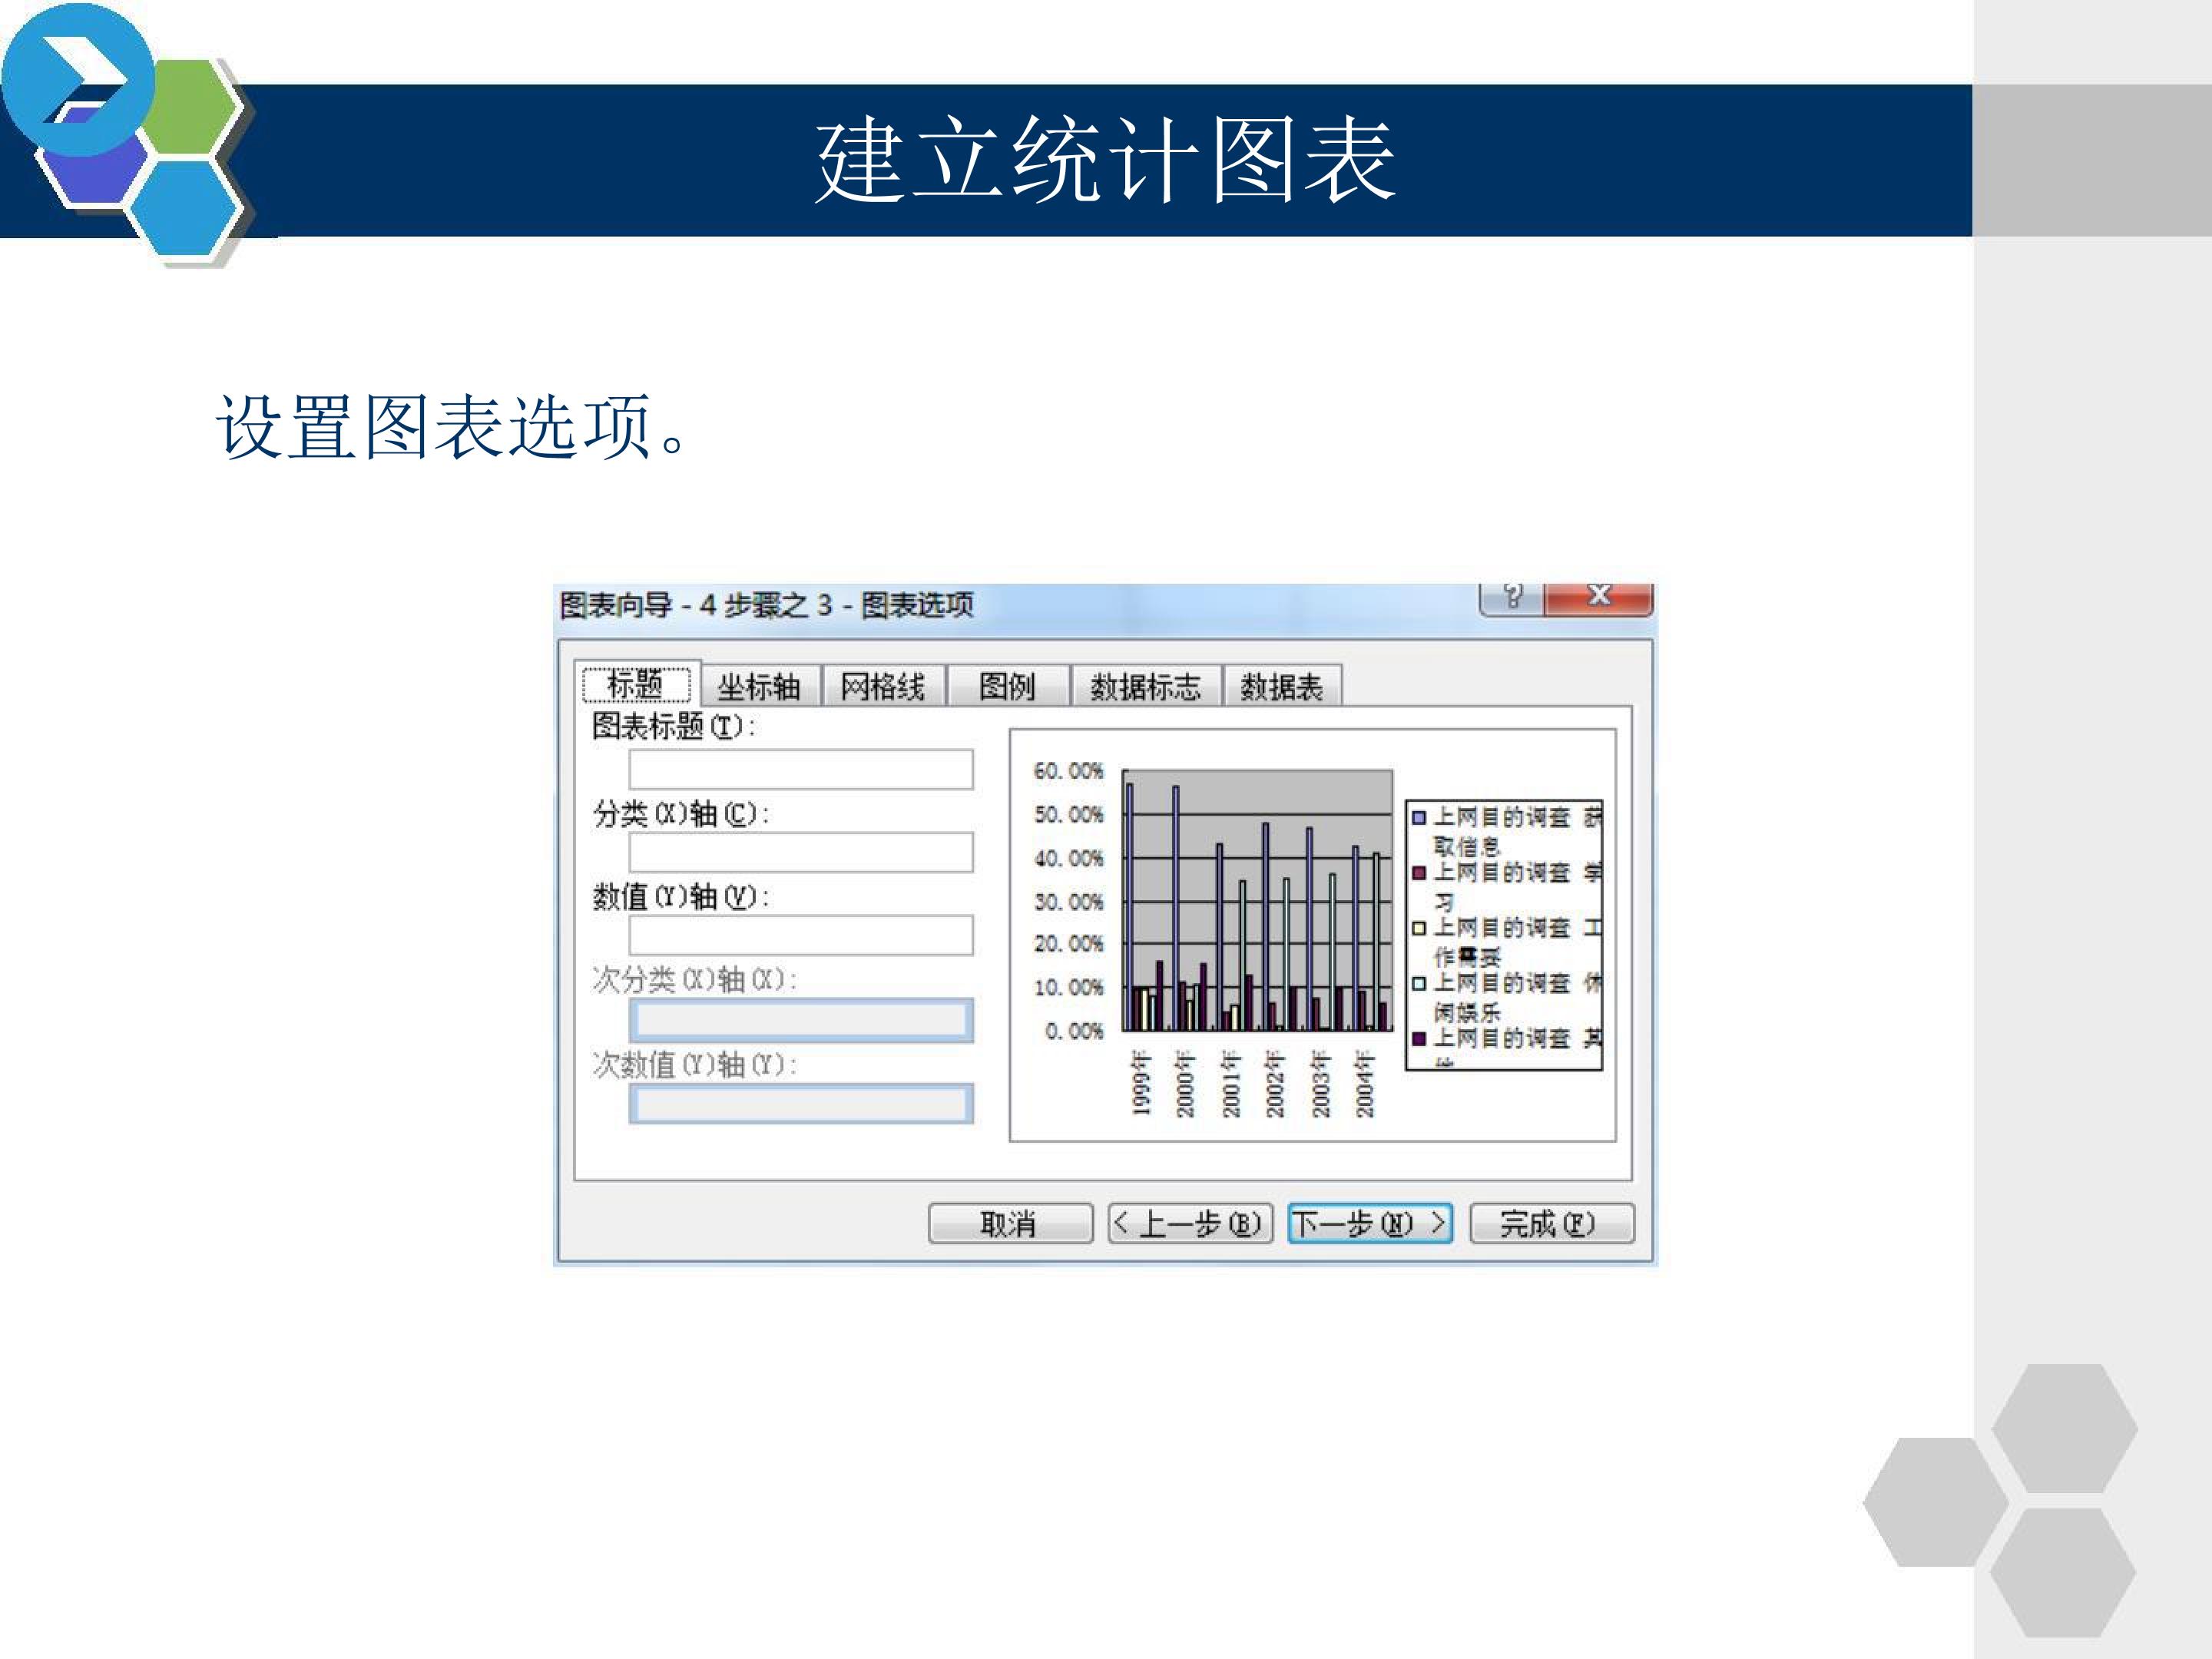
Task: Proceed with 下一步(N) button
Action: pyautogui.click(x=1370, y=1223)
